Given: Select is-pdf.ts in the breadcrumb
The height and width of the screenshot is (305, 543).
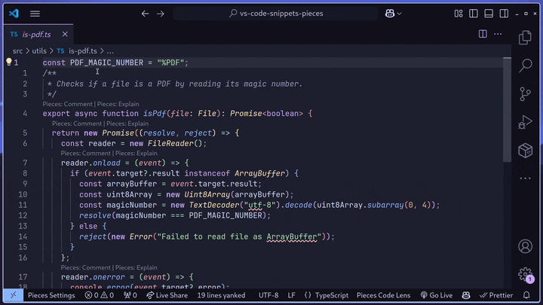Looking at the screenshot, I should click(83, 51).
